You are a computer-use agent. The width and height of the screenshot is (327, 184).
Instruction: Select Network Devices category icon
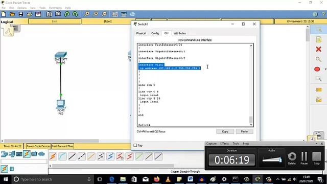coord(4,154)
